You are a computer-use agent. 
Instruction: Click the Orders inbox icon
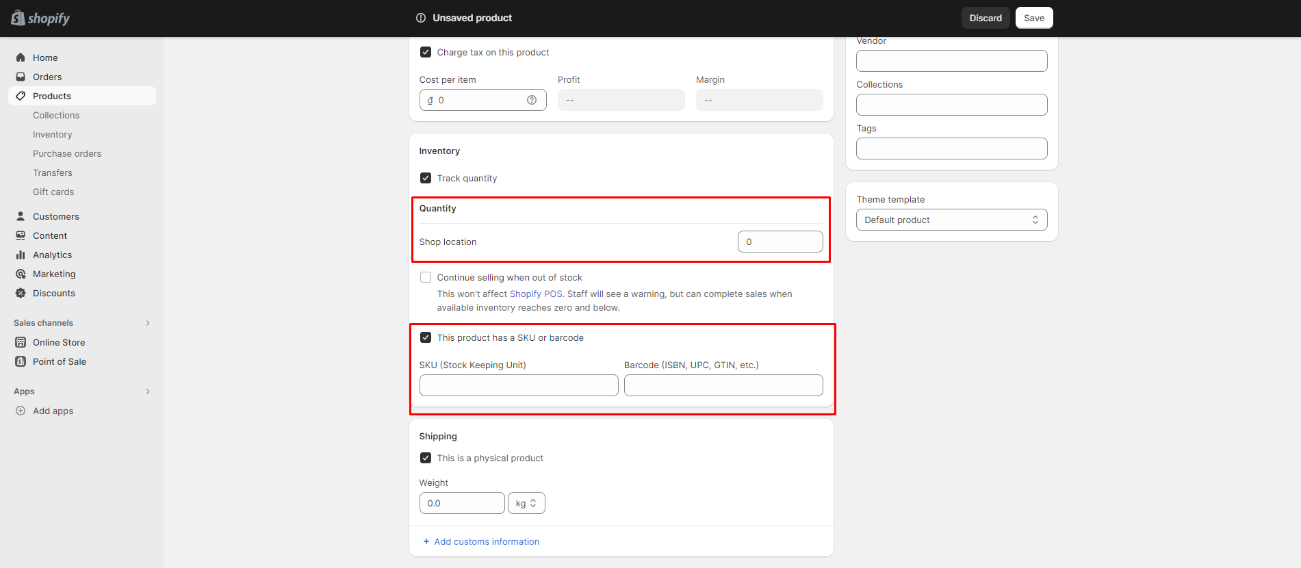[21, 77]
